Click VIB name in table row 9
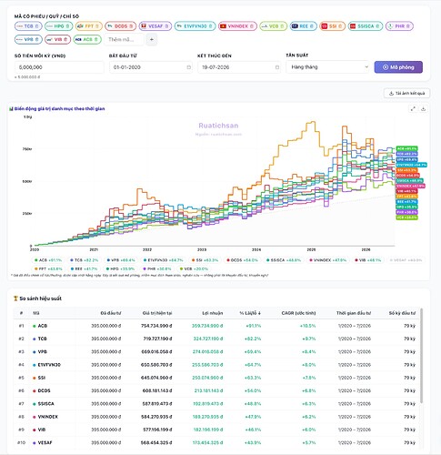This screenshot has width=441, height=455. point(42,430)
